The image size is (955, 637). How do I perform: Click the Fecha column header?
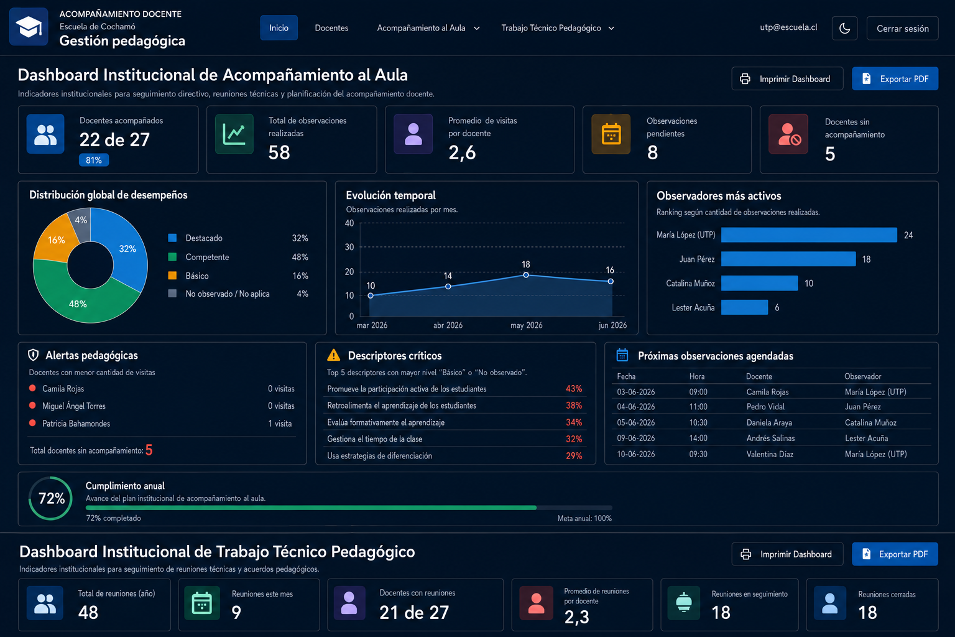626,376
